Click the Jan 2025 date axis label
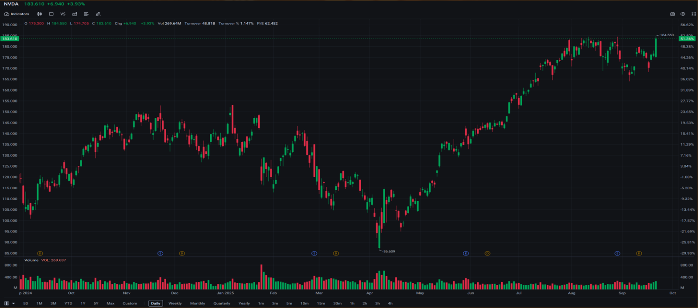 (225, 293)
